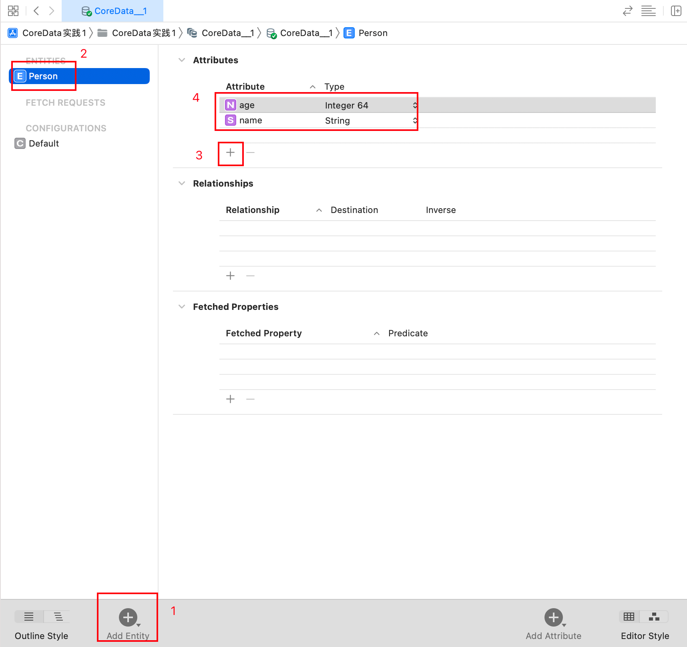Viewport: 687px width, 647px height.
Task: Click the CONFIGURATIONS section header
Action: 66,128
